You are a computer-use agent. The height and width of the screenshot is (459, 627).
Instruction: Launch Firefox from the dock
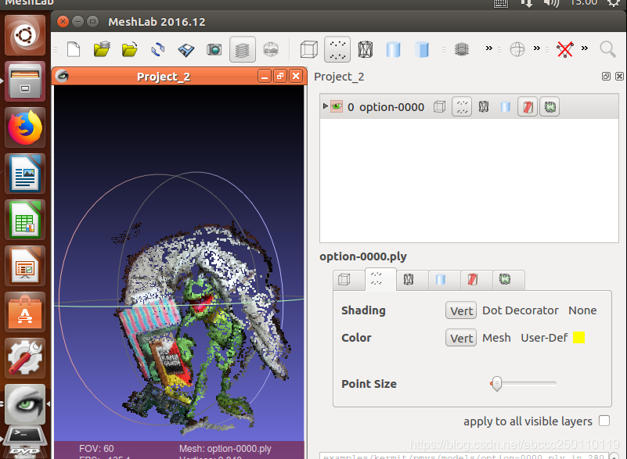point(25,127)
